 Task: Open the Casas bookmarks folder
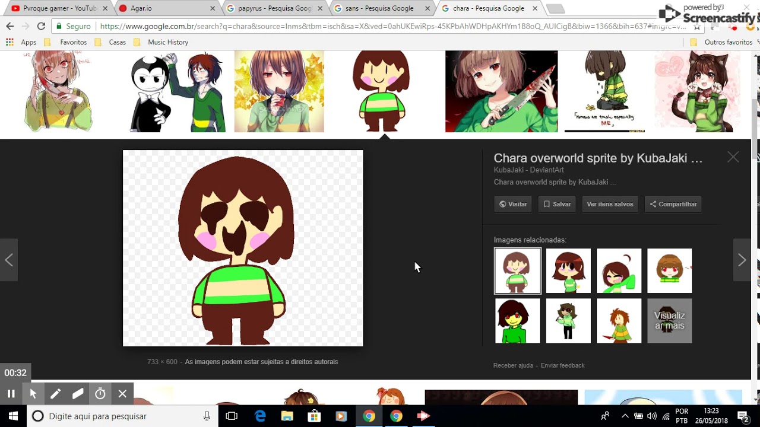point(110,42)
